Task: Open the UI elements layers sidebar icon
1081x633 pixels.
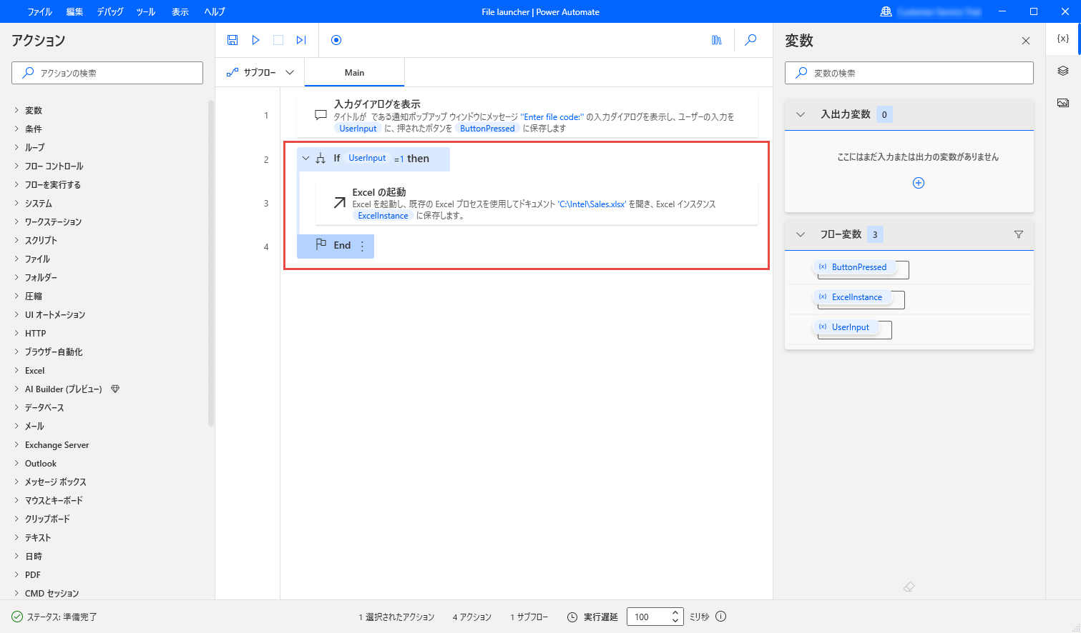Action: 1063,71
